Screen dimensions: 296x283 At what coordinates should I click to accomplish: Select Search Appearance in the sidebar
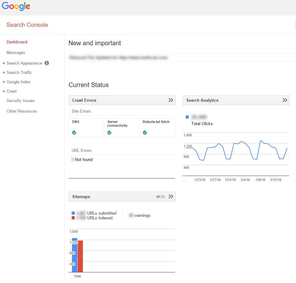coord(24,63)
